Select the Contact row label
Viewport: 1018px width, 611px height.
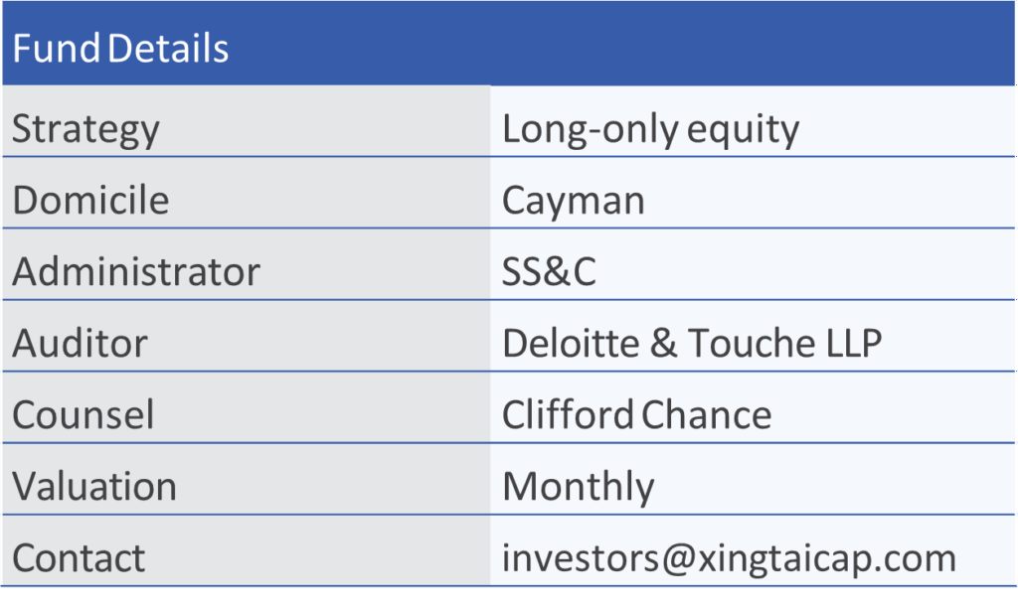click(x=79, y=558)
